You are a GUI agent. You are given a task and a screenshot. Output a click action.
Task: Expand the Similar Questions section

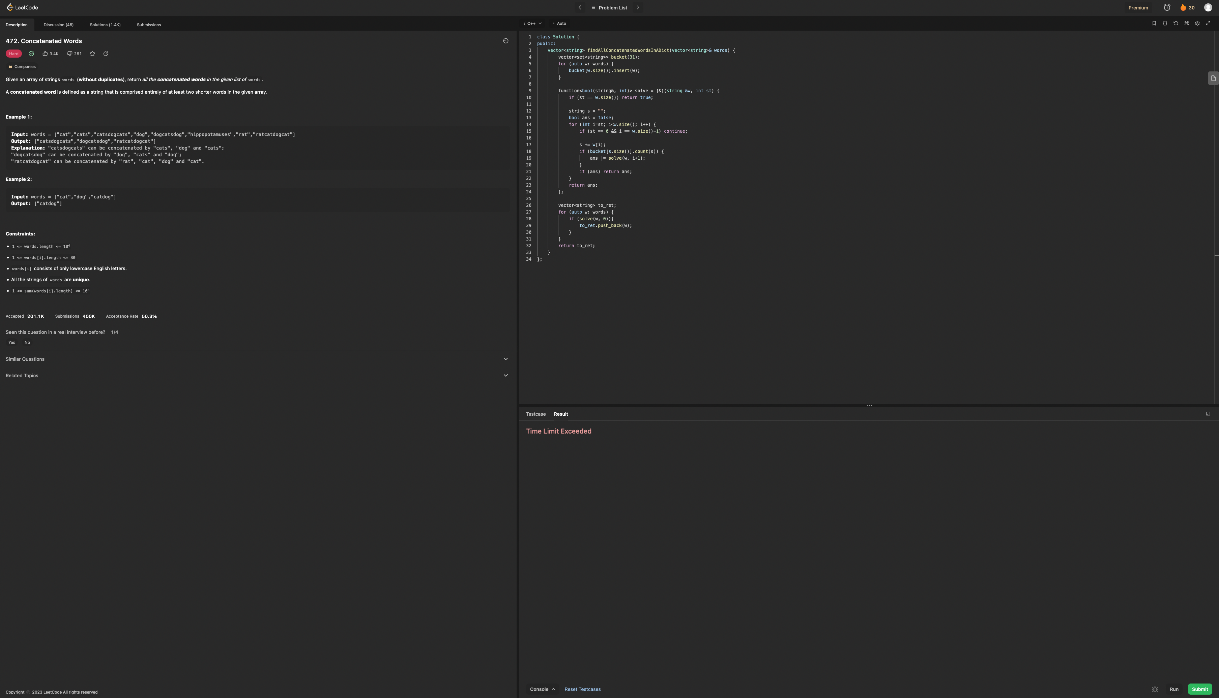pos(256,359)
